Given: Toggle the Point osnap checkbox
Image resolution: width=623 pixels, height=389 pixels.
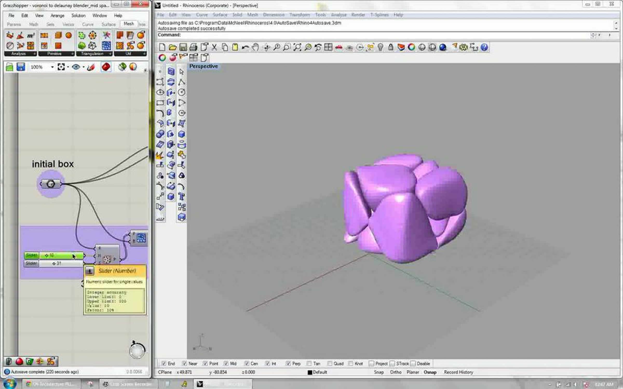Looking at the screenshot, I should pyautogui.click(x=205, y=363).
